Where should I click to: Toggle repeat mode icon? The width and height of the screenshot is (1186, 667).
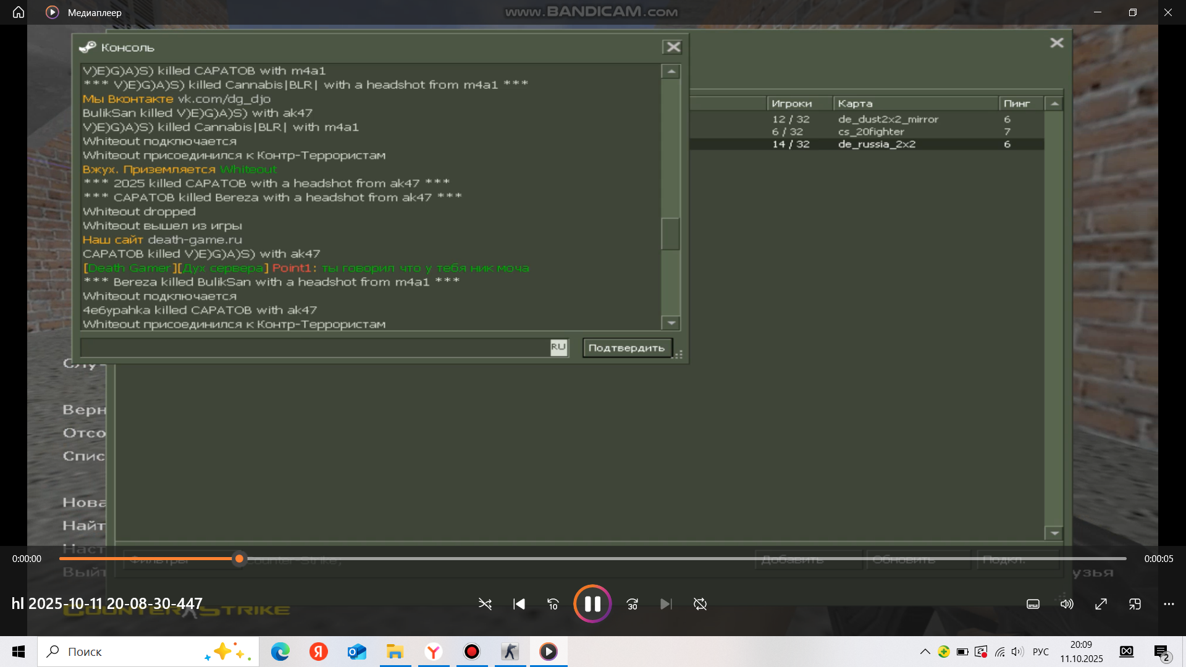click(x=700, y=604)
